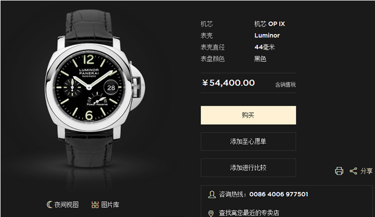Select the 添加进行比较 compare button
This screenshot has height=217, width=375.
point(248,167)
